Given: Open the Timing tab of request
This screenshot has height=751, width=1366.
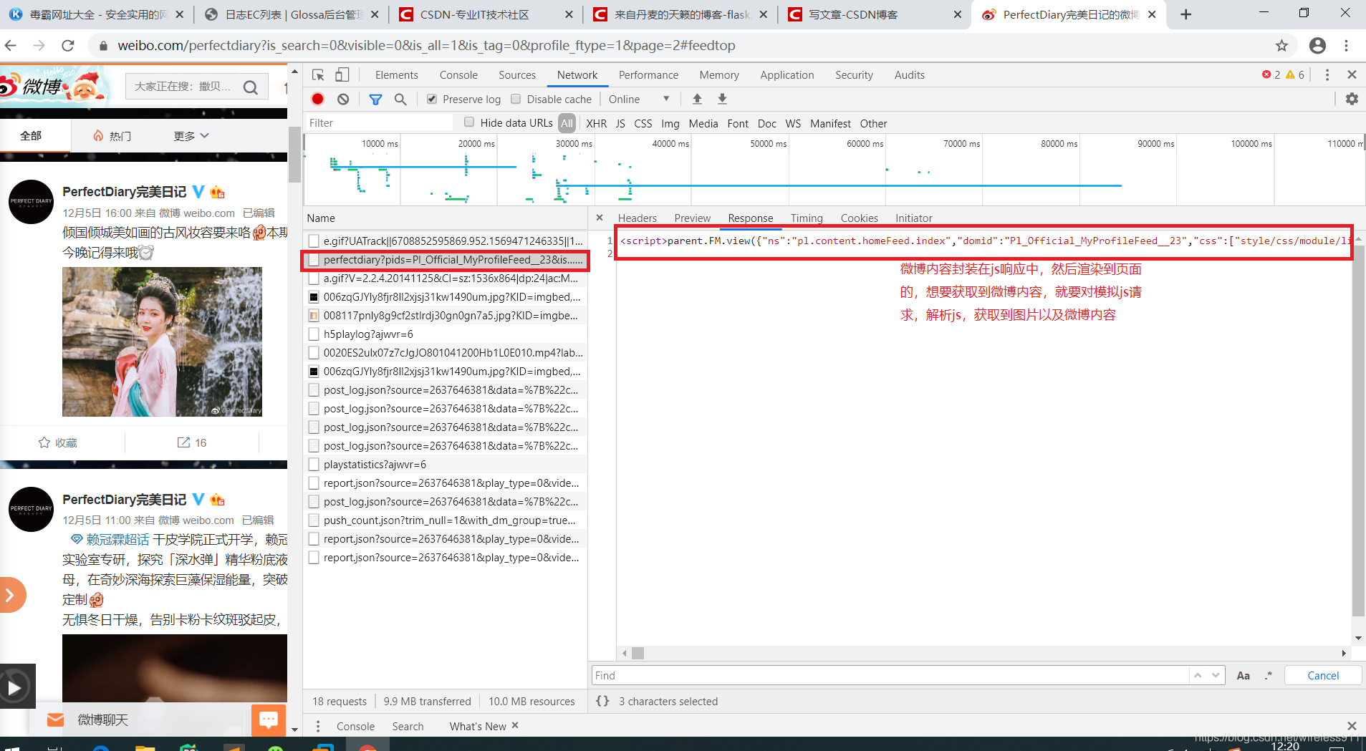Looking at the screenshot, I should coord(807,218).
